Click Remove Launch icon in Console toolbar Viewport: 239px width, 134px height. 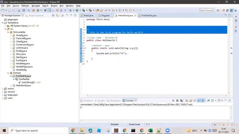(177, 100)
